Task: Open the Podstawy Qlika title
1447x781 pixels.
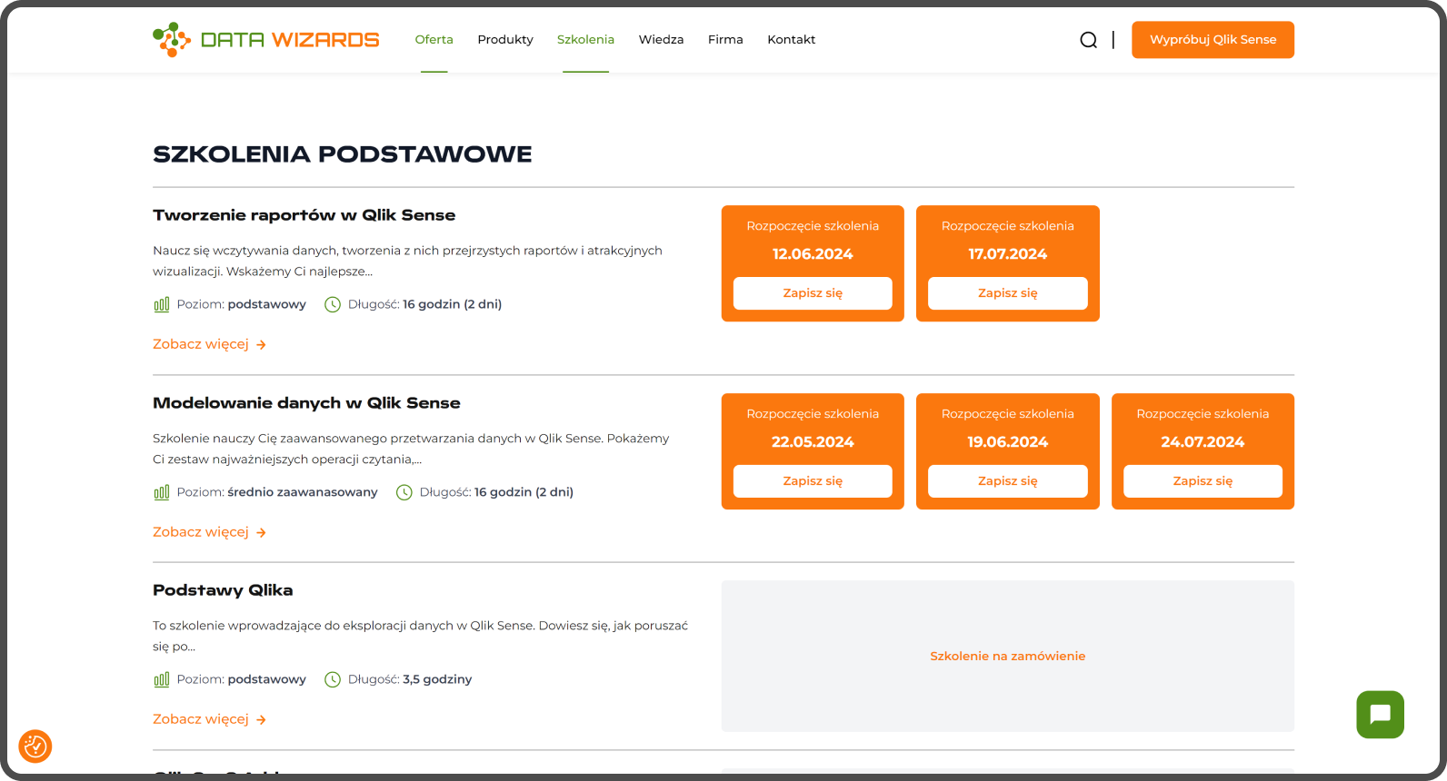Action: (223, 590)
